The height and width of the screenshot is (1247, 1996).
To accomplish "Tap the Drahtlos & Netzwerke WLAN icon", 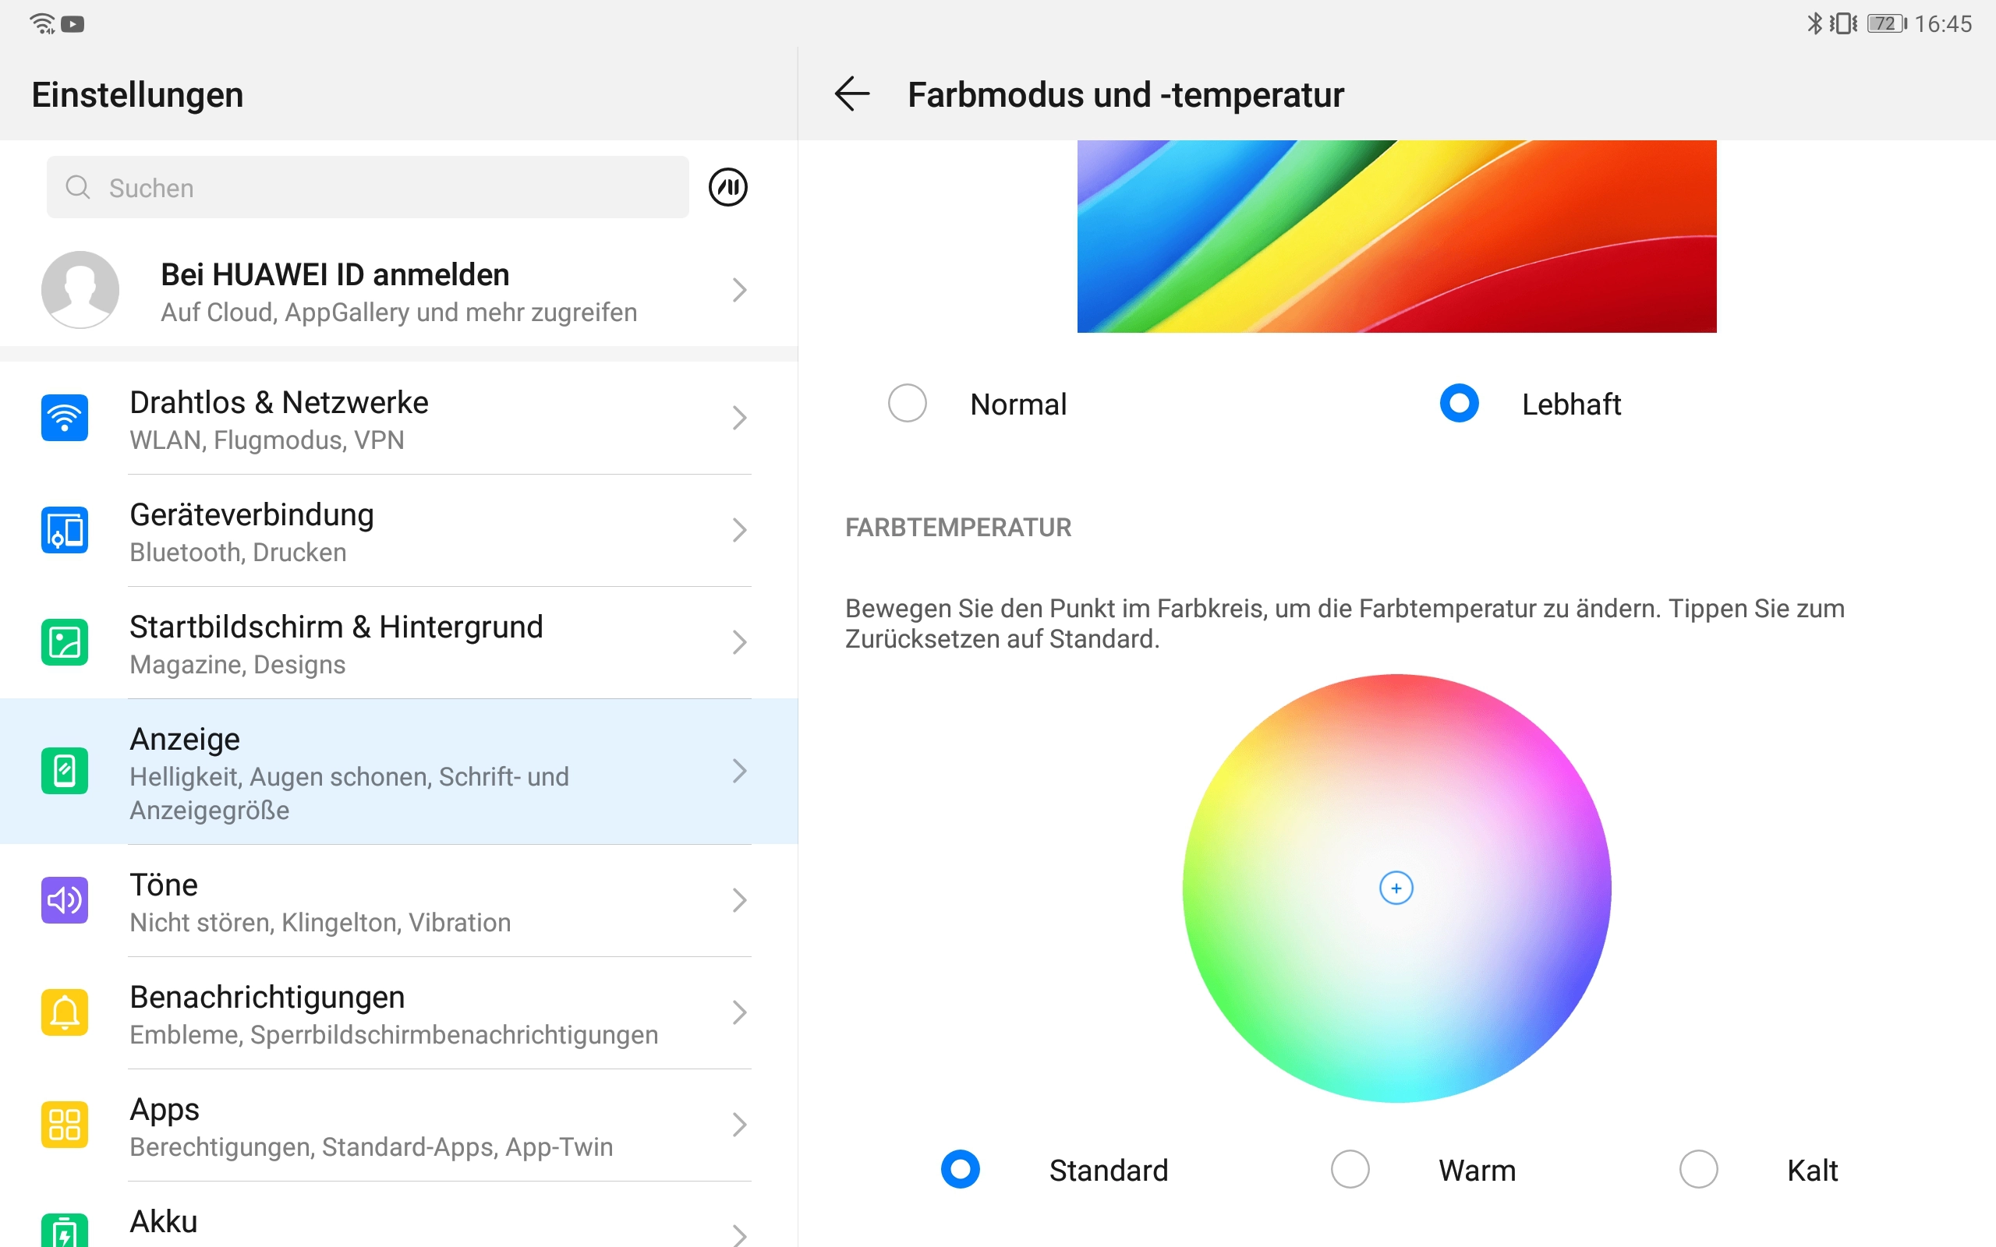I will (x=65, y=419).
